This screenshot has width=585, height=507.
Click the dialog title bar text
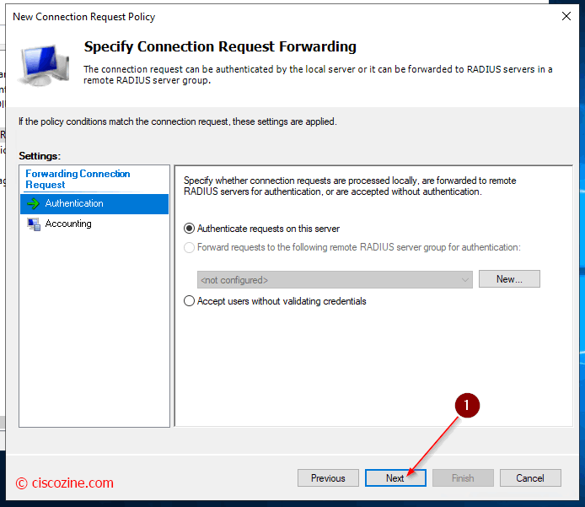84,17
